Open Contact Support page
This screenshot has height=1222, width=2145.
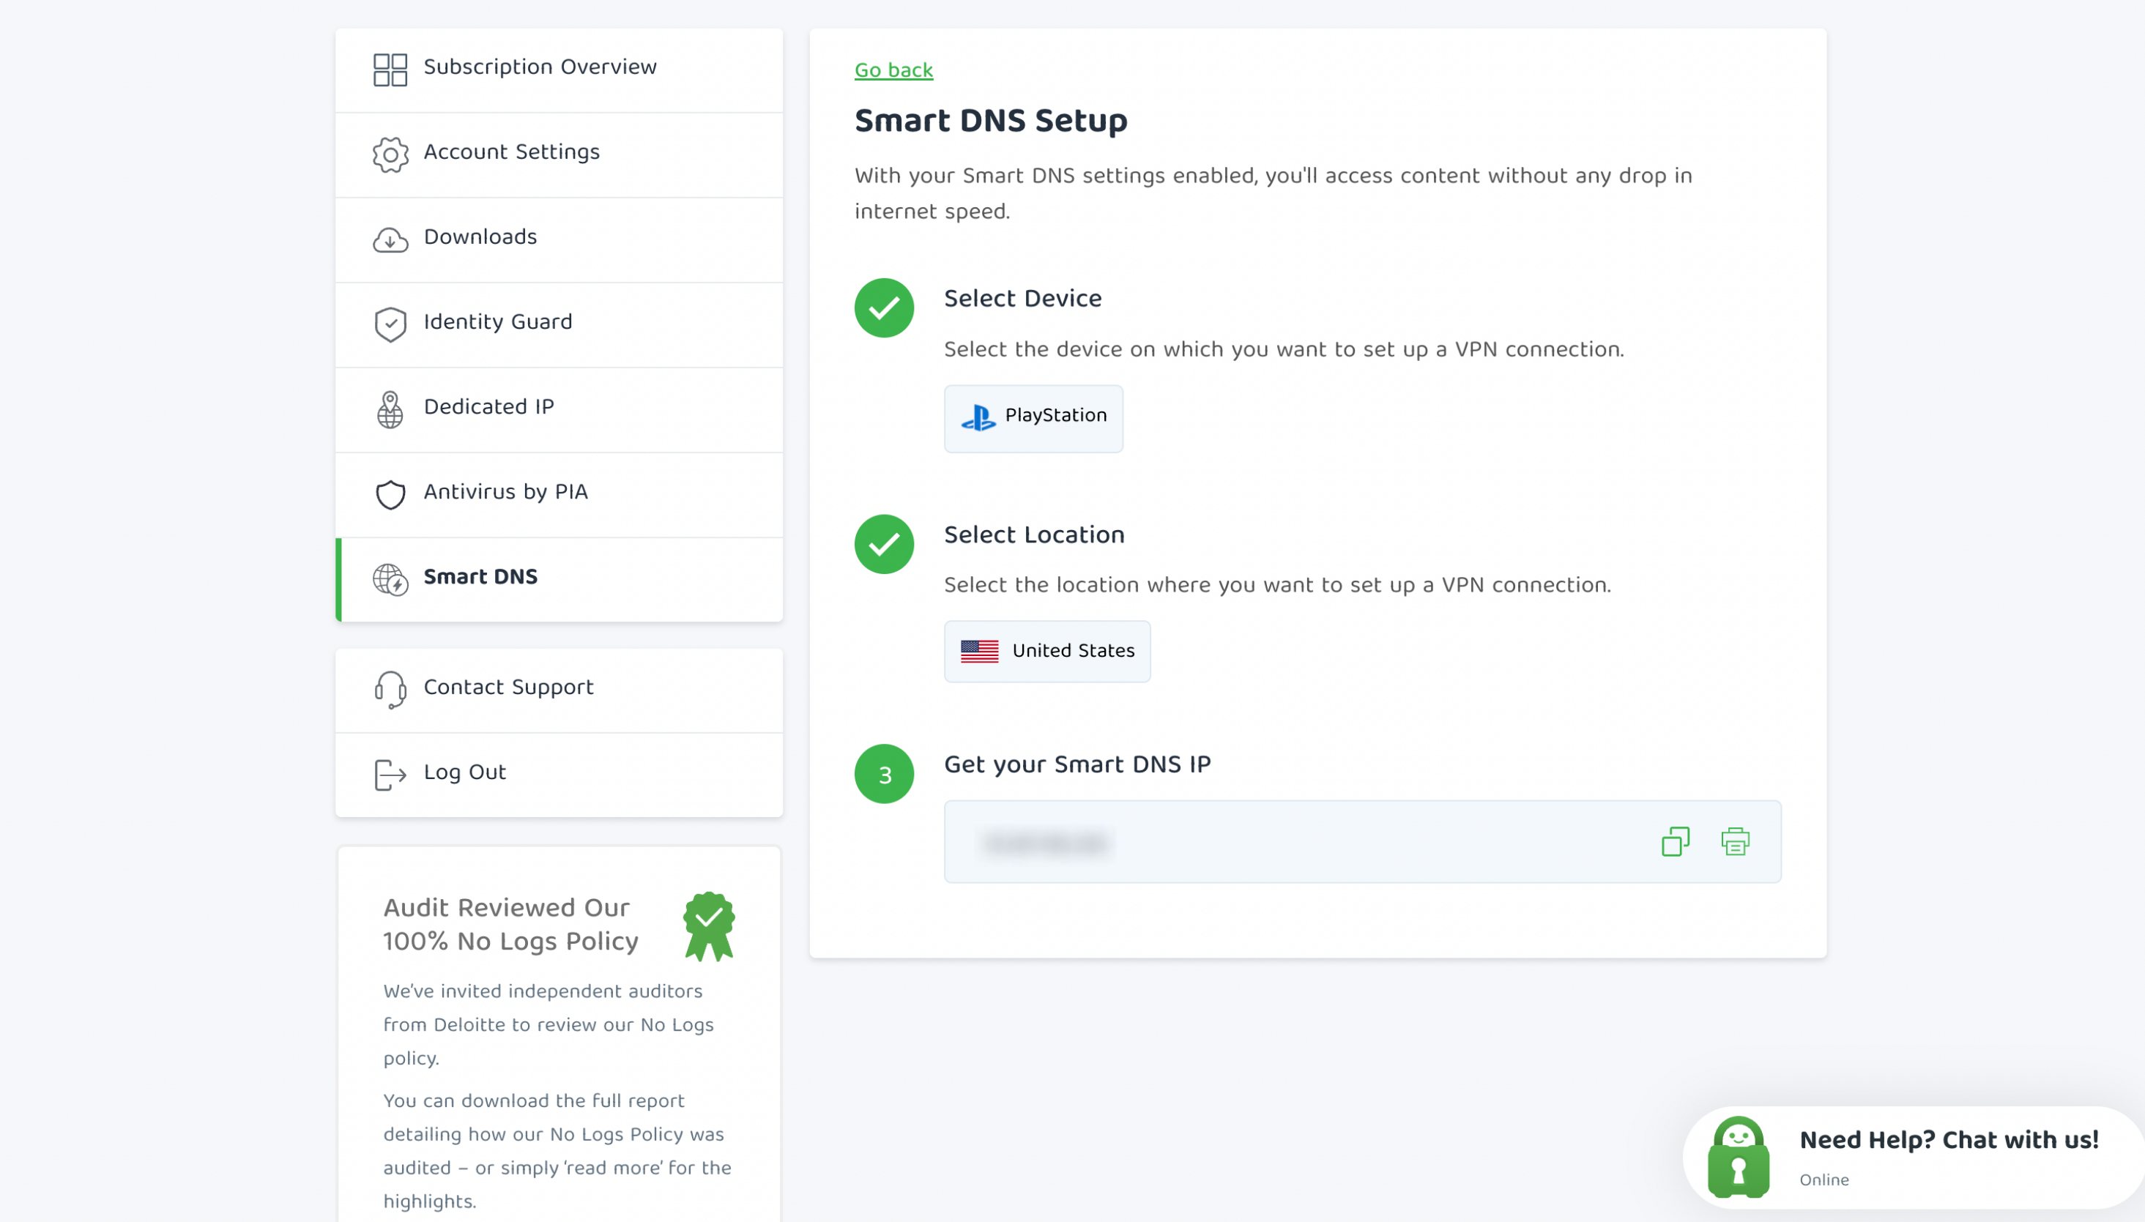559,690
